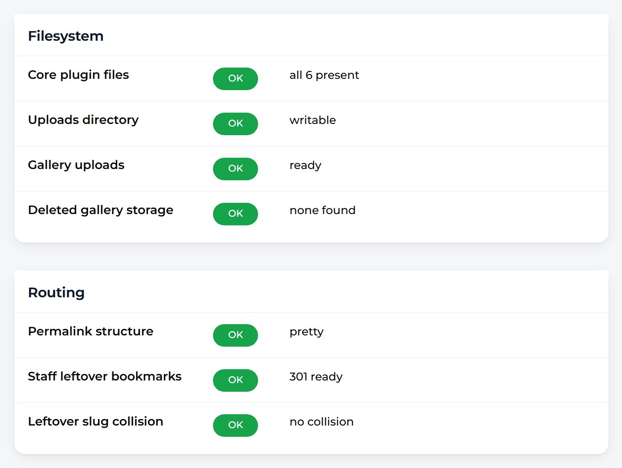622x468 pixels.
Task: Click the OK badge for Gallery uploads
Action: 236,169
